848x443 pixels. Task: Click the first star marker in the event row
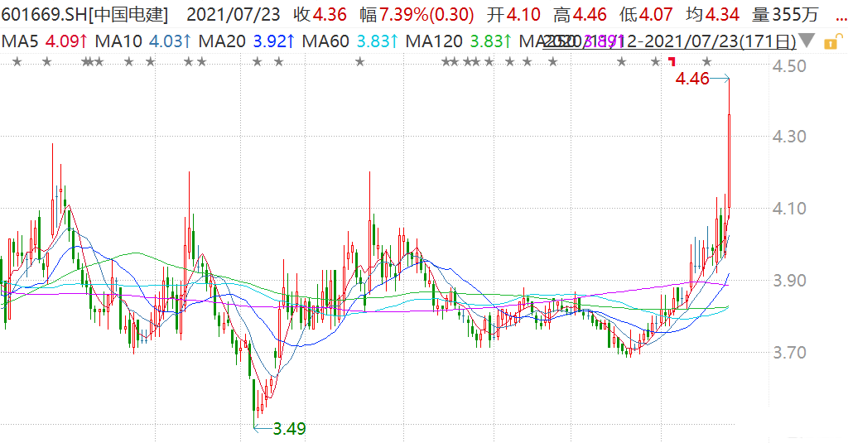[17, 62]
